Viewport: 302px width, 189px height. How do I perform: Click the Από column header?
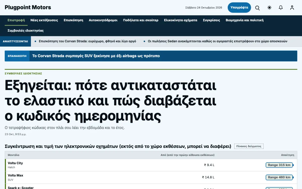(187, 155)
